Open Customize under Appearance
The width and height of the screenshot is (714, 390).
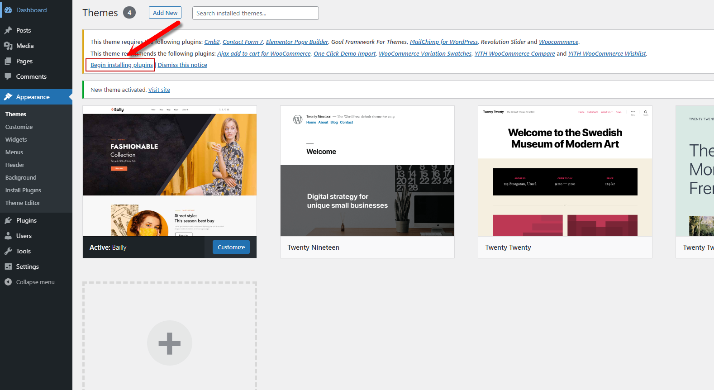[19, 127]
